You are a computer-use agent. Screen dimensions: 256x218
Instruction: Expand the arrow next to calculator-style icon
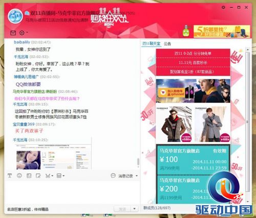point(63,176)
